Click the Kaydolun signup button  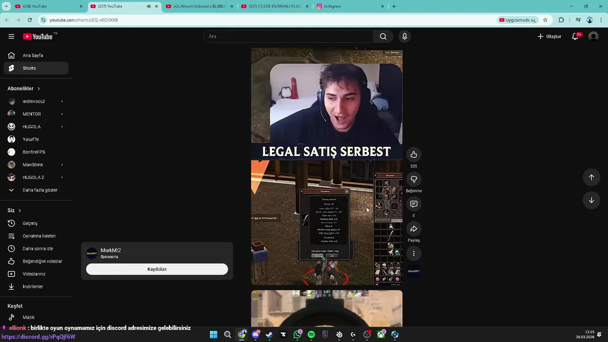[157, 269]
